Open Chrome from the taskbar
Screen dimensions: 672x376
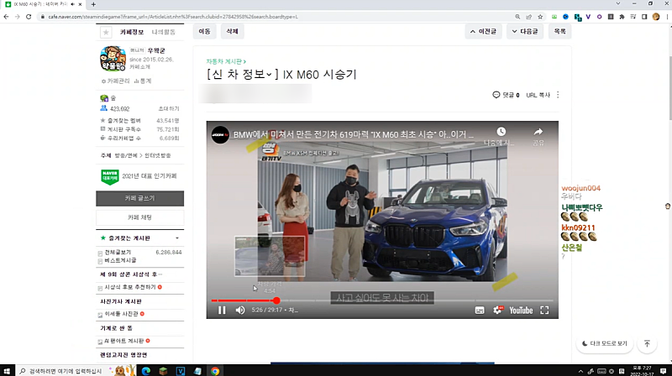215,371
